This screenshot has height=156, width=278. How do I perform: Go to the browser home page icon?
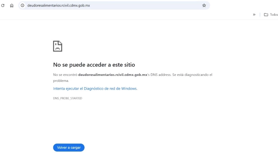[12, 5]
